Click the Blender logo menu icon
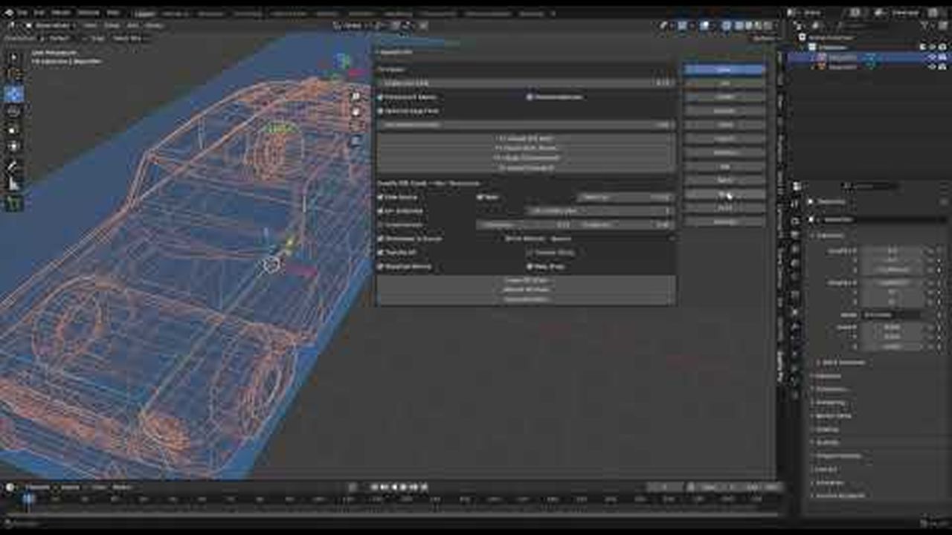This screenshot has width=952, height=535. [x=9, y=13]
